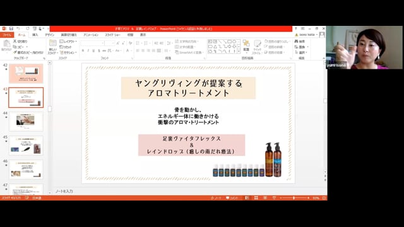
Task: Click the Arrange (配置) shapes icon
Action: [246, 44]
